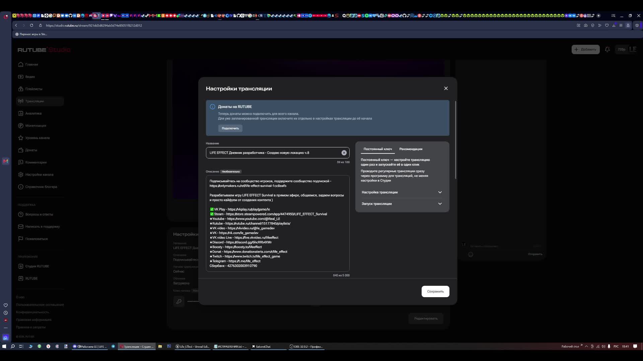Click the browser profile account icon
The height and width of the screenshot is (361, 643).
628,25
